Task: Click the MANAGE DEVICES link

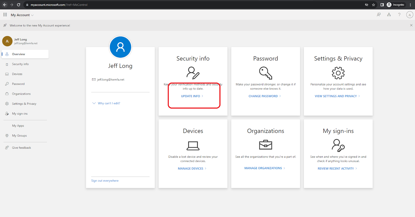Action: click(192, 169)
